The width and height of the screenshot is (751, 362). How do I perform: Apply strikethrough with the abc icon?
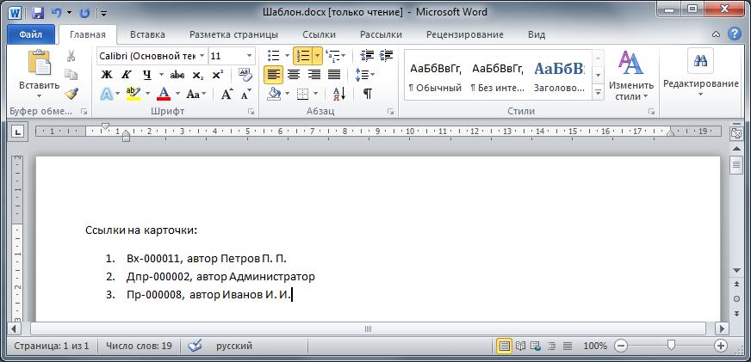click(x=177, y=75)
